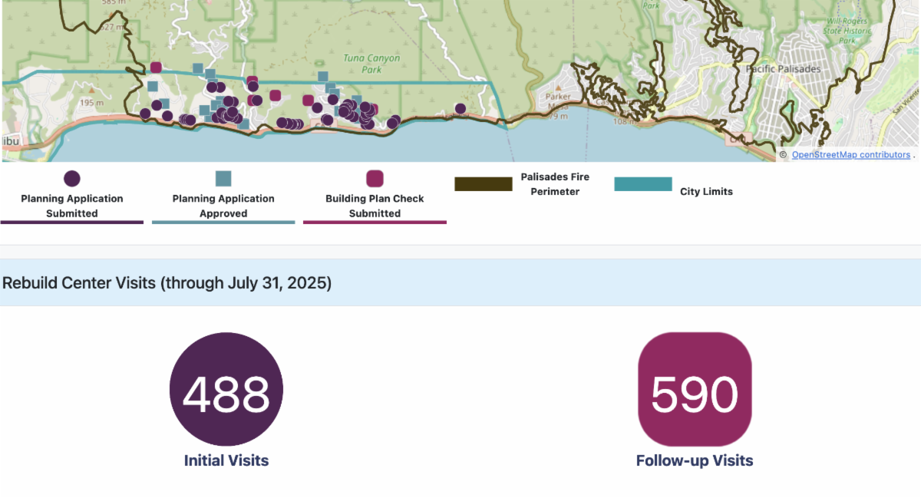
Task: Click the teal square marker nearest the Tuna Canyon Park label
Action: [323, 77]
